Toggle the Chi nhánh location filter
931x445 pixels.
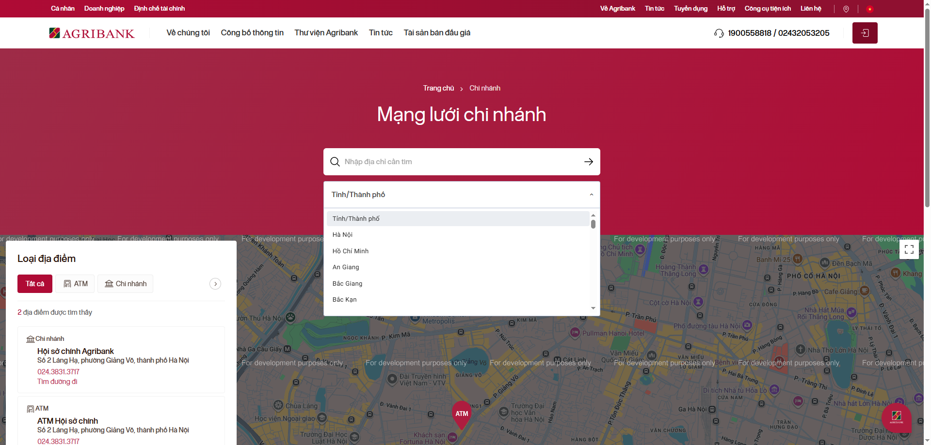pyautogui.click(x=125, y=284)
